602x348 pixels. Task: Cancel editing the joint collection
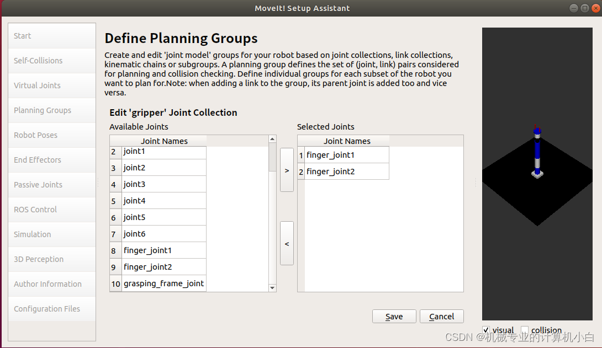click(441, 316)
